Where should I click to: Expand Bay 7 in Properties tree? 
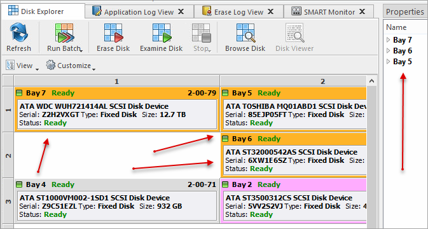coord(389,40)
